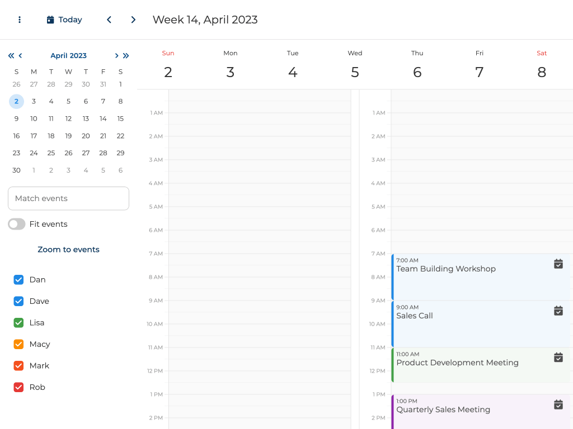This screenshot has height=429, width=573.
Task: Open the April 2023 month picker
Action: 68,55
